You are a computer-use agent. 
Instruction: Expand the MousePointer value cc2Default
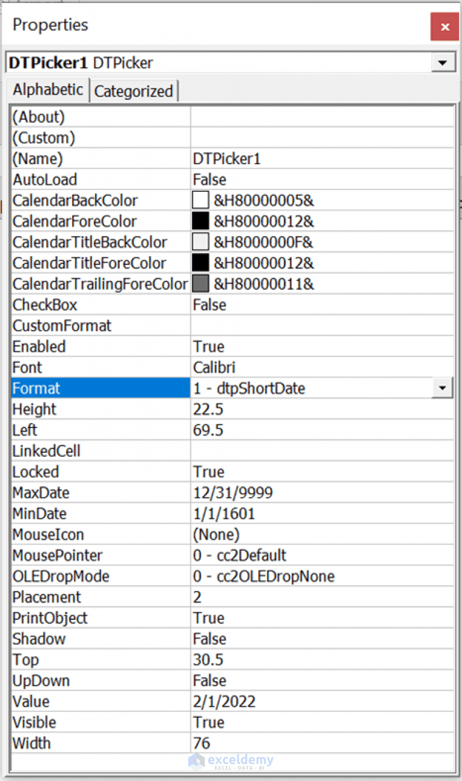pos(253,555)
